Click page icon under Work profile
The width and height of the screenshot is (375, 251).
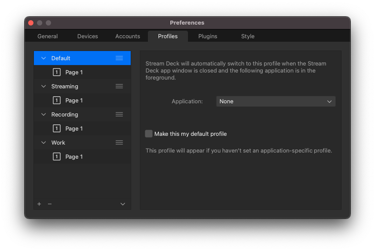coord(57,156)
